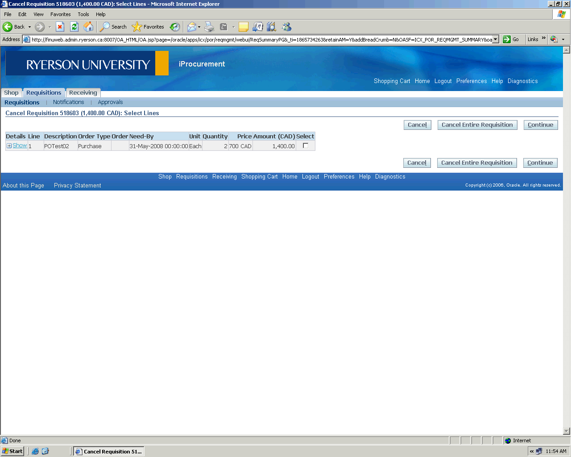This screenshot has width=571, height=457.
Task: Click the Mail envelope toolbar icon
Action: click(191, 27)
